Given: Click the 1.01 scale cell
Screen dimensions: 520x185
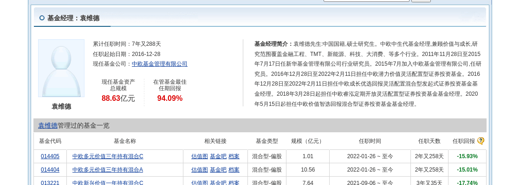Looking at the screenshot, I should pyautogui.click(x=308, y=156).
